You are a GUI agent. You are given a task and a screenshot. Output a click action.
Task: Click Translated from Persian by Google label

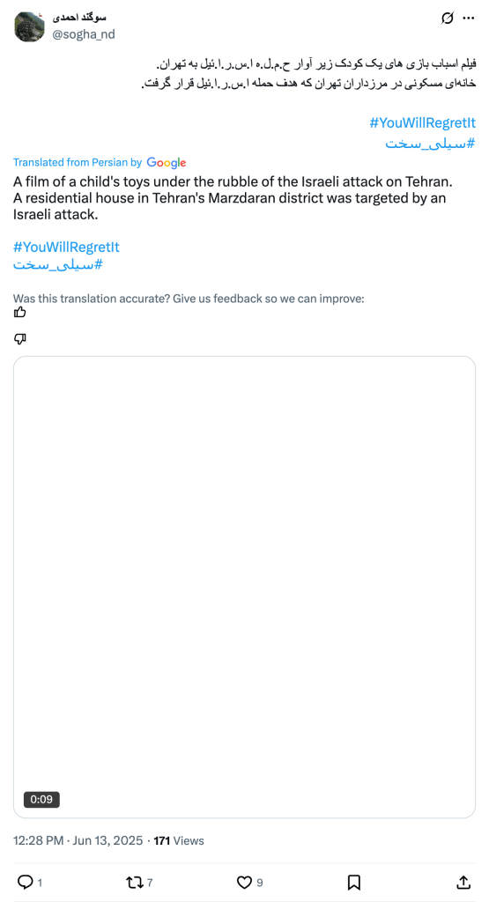click(100, 162)
